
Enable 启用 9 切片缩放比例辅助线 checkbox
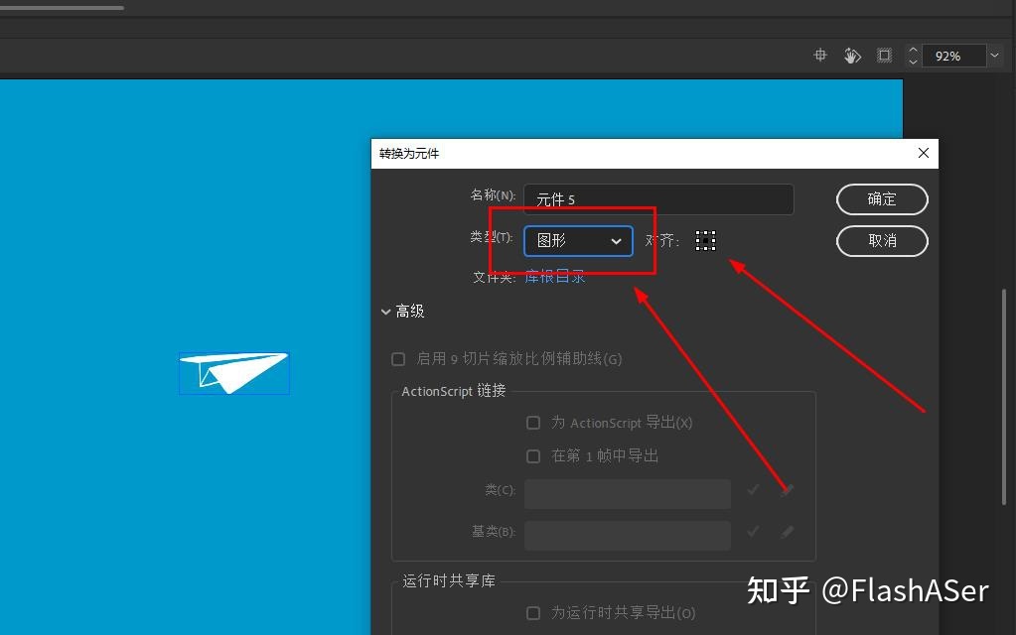tap(398, 358)
